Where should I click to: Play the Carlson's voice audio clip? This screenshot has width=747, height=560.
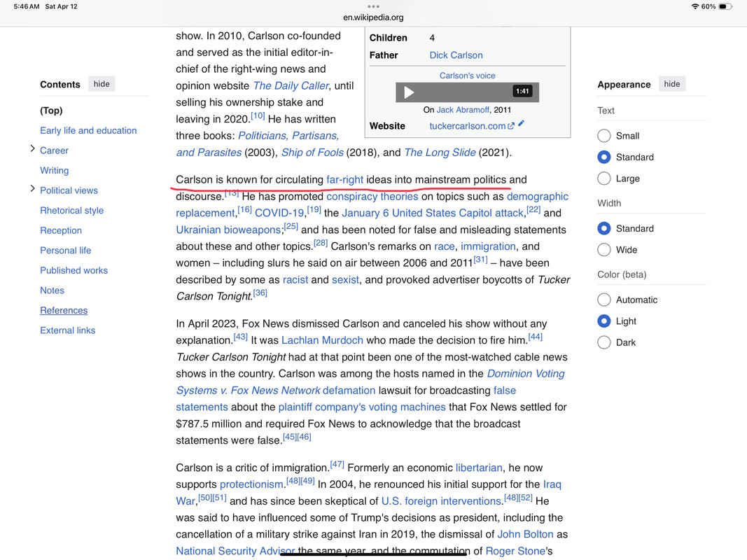409,92
